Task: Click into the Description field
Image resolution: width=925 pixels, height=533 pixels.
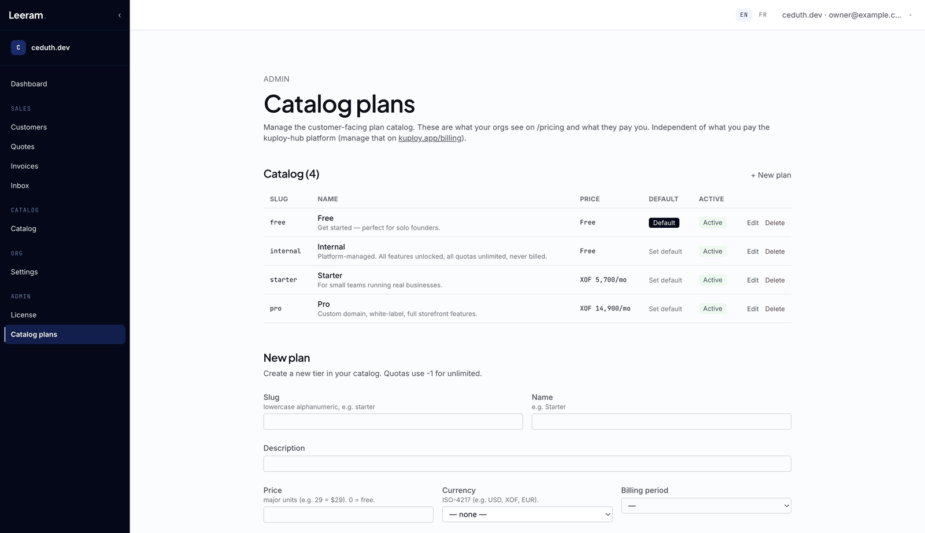Action: (527, 464)
